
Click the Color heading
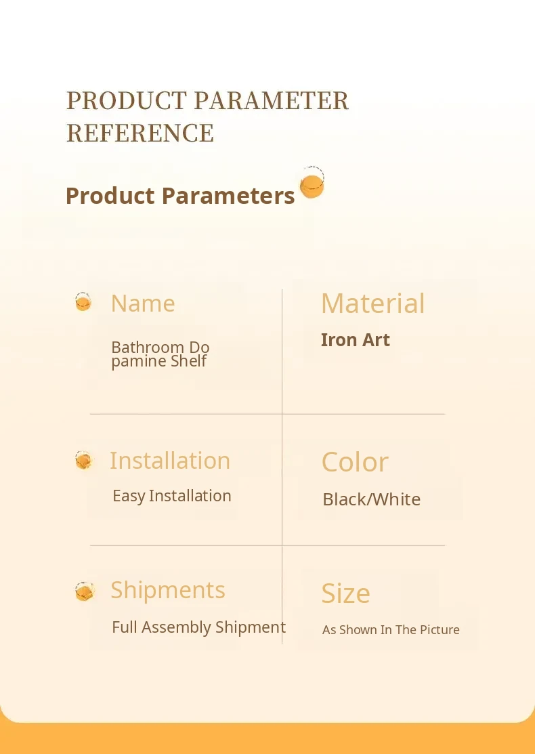pos(355,462)
